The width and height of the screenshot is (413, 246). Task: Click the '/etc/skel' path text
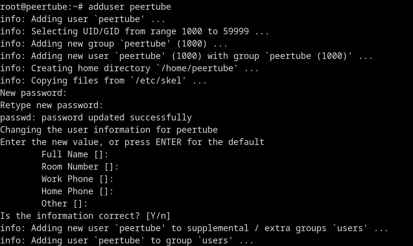[x=158, y=81]
